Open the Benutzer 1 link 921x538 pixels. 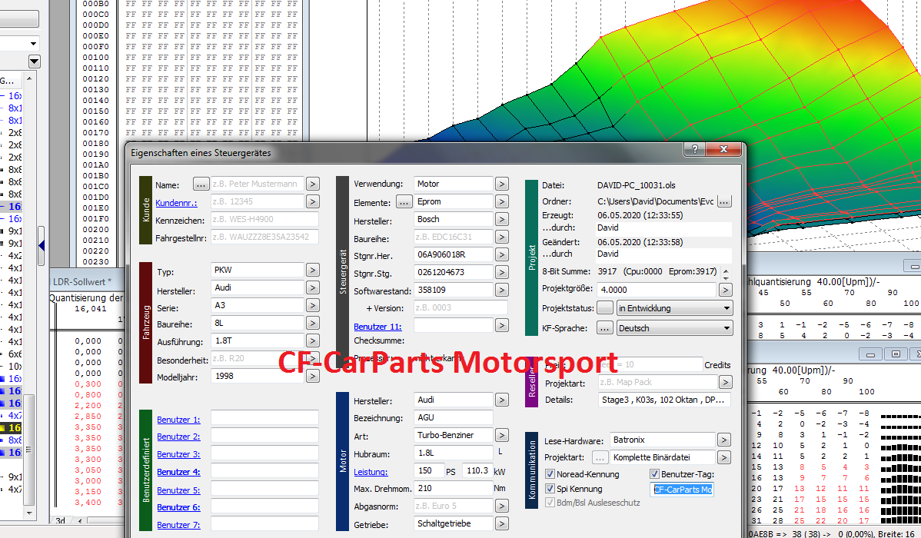[x=178, y=420]
